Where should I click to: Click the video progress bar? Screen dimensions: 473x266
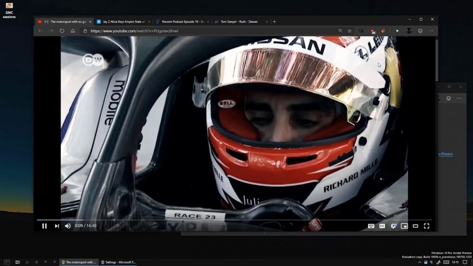tap(235, 220)
